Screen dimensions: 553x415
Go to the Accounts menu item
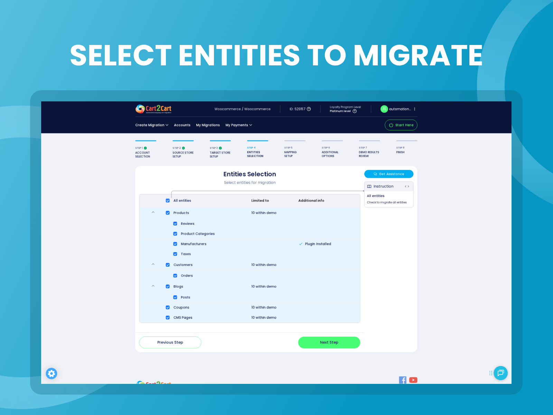point(182,125)
